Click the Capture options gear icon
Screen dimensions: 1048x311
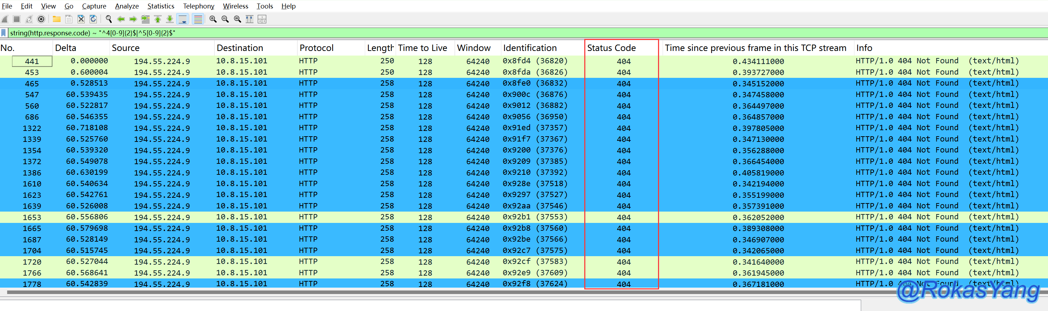click(x=41, y=19)
